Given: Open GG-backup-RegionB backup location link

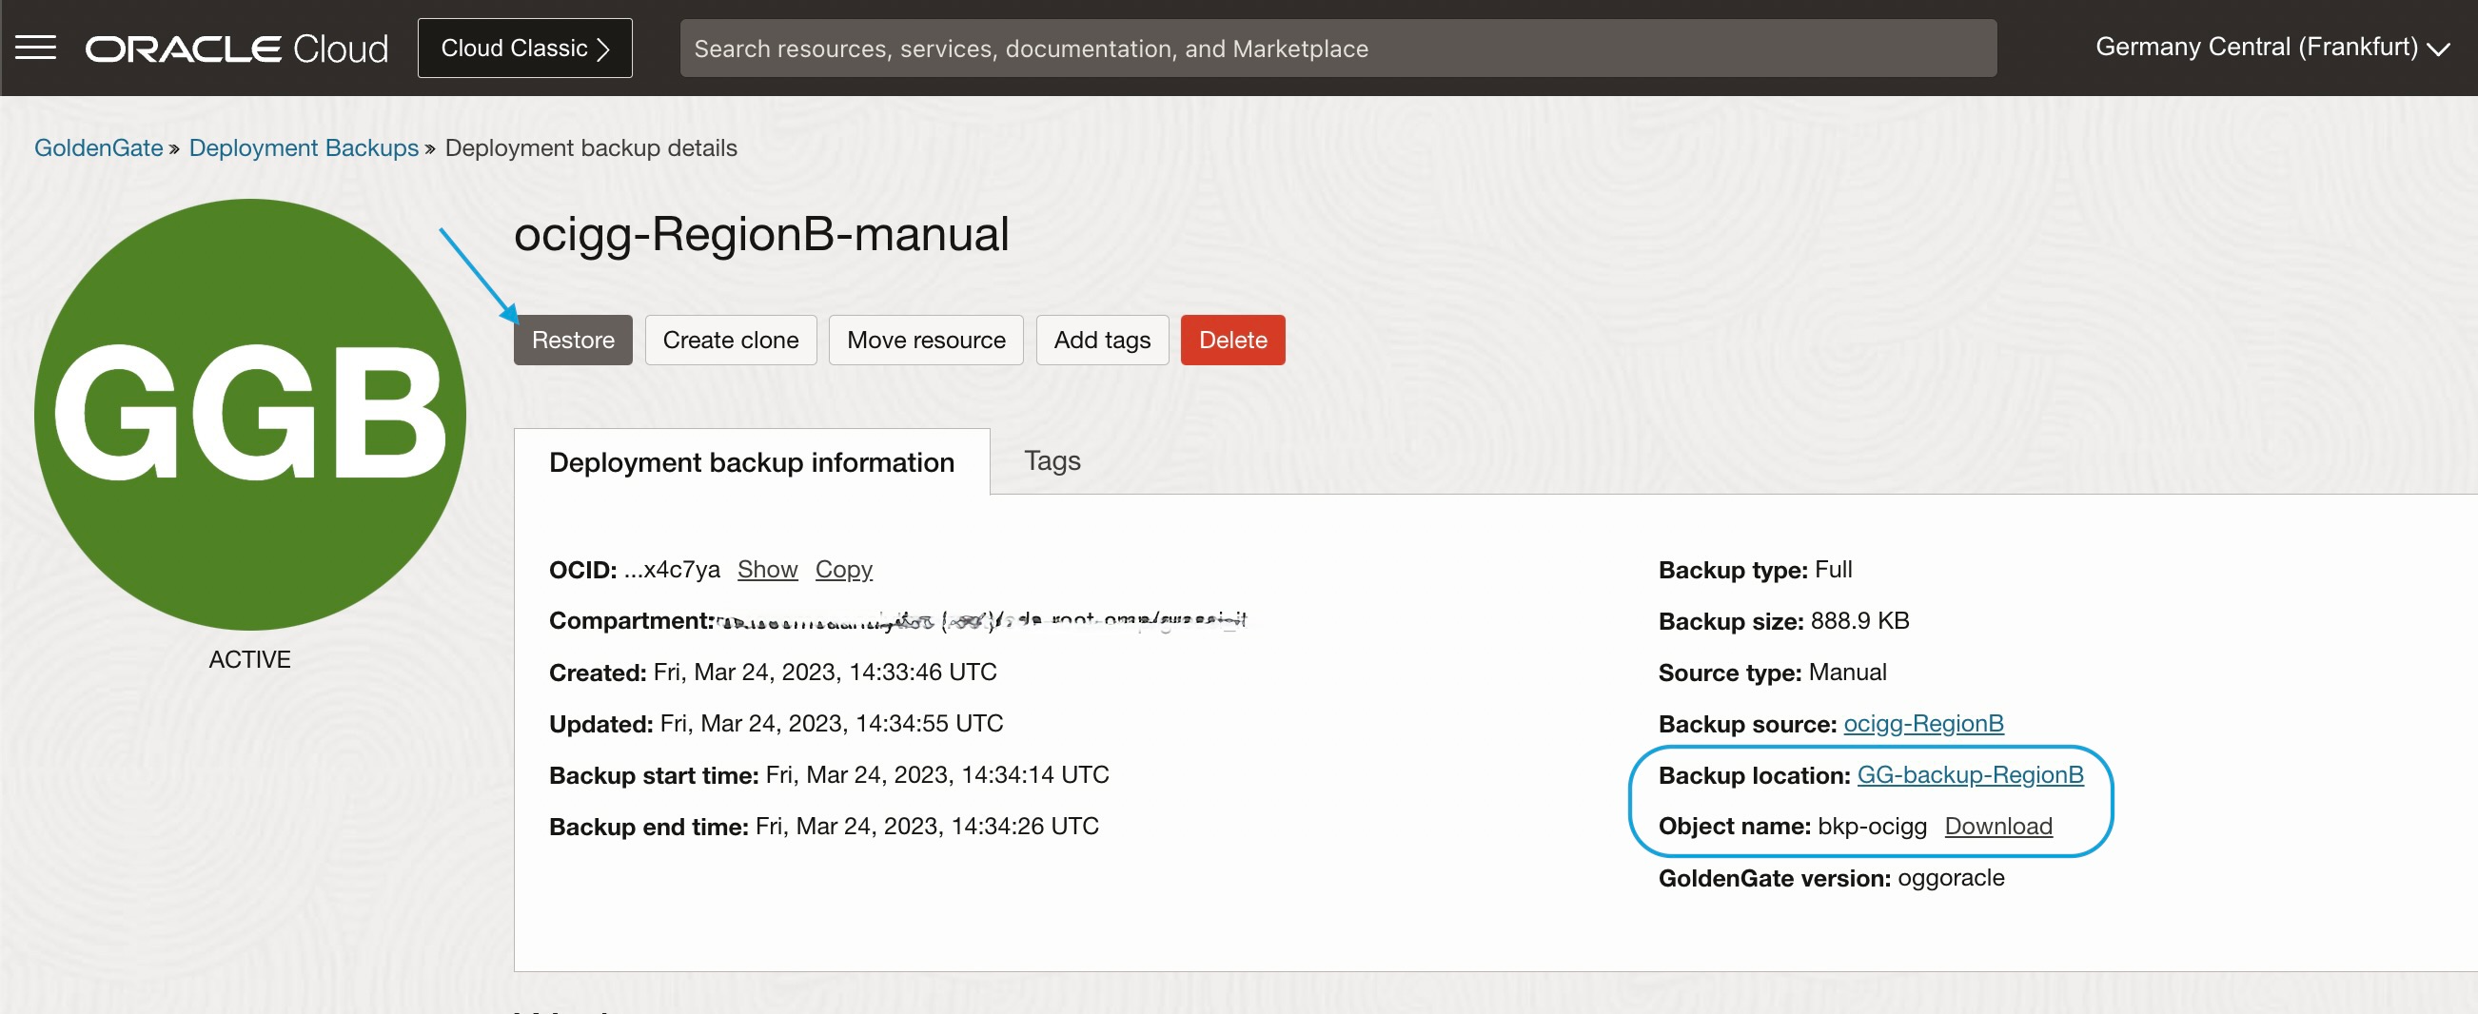Looking at the screenshot, I should (x=1969, y=774).
